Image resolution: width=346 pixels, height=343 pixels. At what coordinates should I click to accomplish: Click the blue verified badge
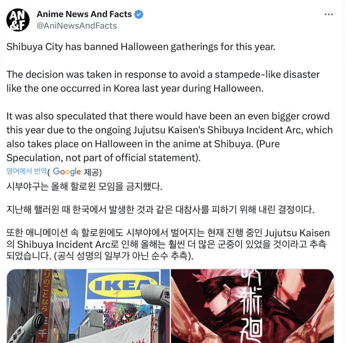(139, 14)
